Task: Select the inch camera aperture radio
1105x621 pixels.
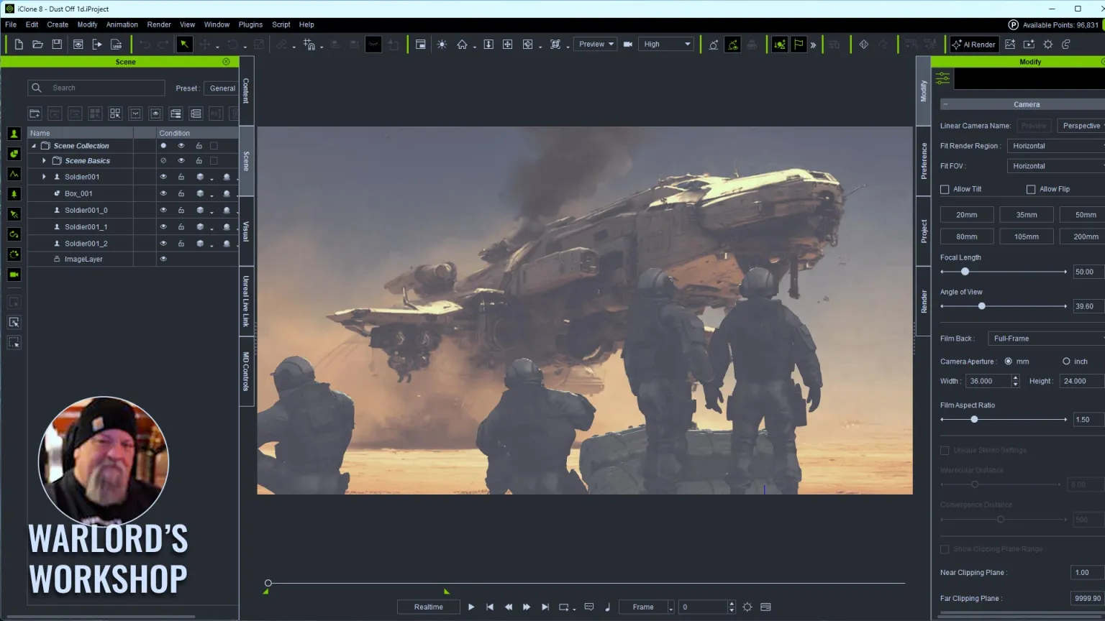Action: point(1066,362)
